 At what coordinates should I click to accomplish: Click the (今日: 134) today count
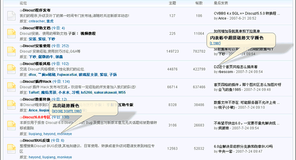pos(61,82)
